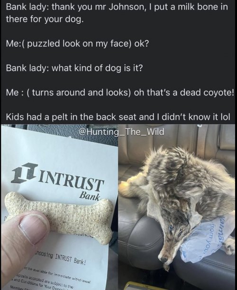This screenshot has width=237, height=290.
Task: Click the plastic bag reading 'from you'
Action: coord(204,239)
